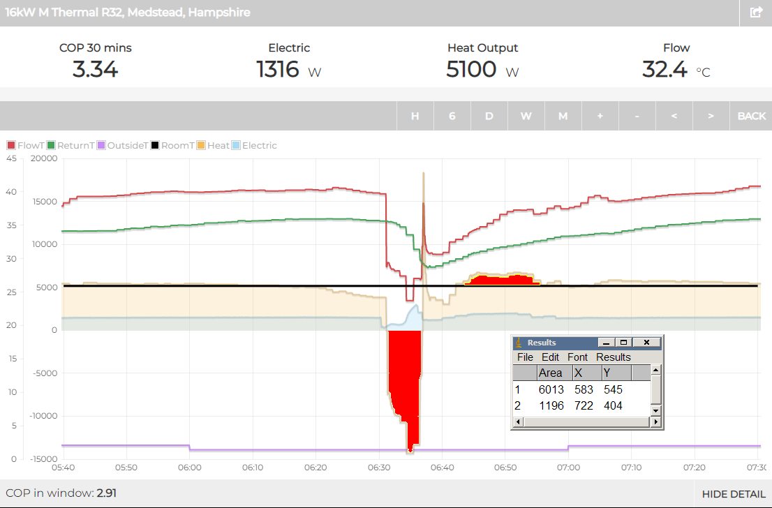The image size is (772, 508).
Task: Click the Results window title bar icon
Action: tap(519, 343)
